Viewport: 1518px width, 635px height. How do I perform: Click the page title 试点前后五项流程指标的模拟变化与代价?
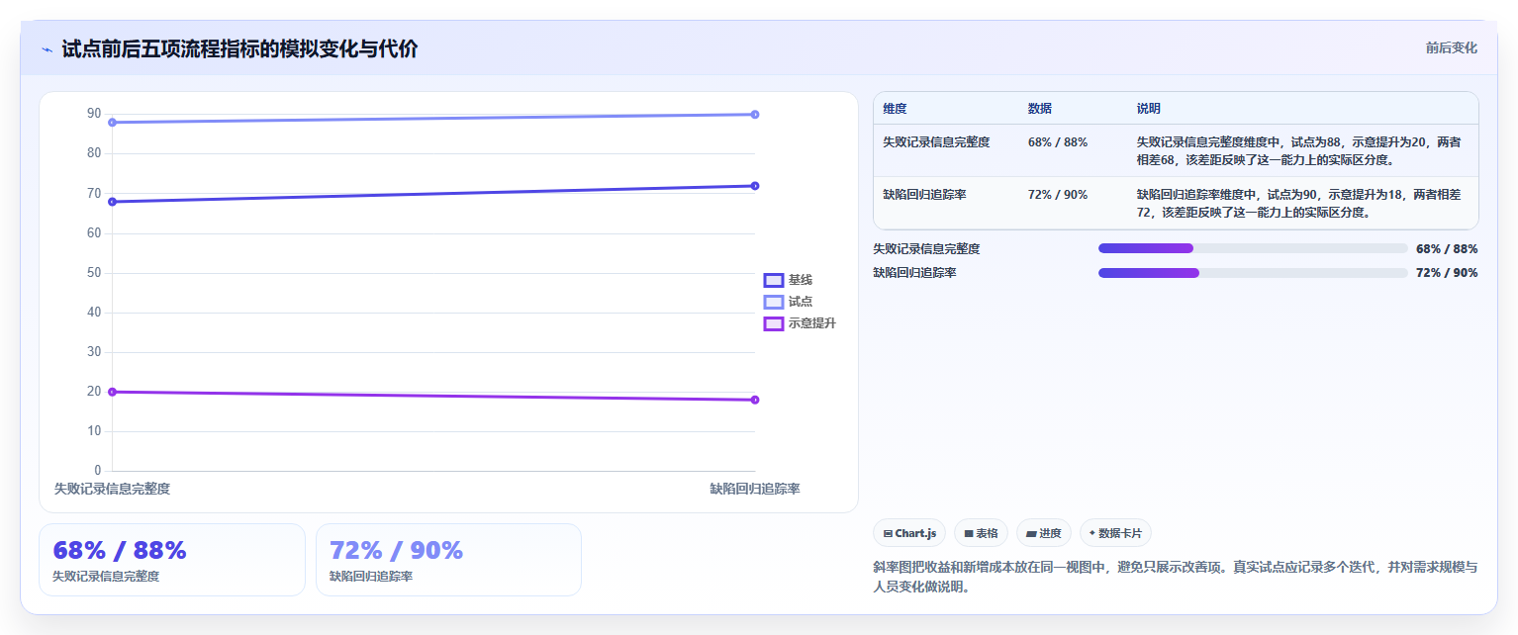tap(239, 48)
